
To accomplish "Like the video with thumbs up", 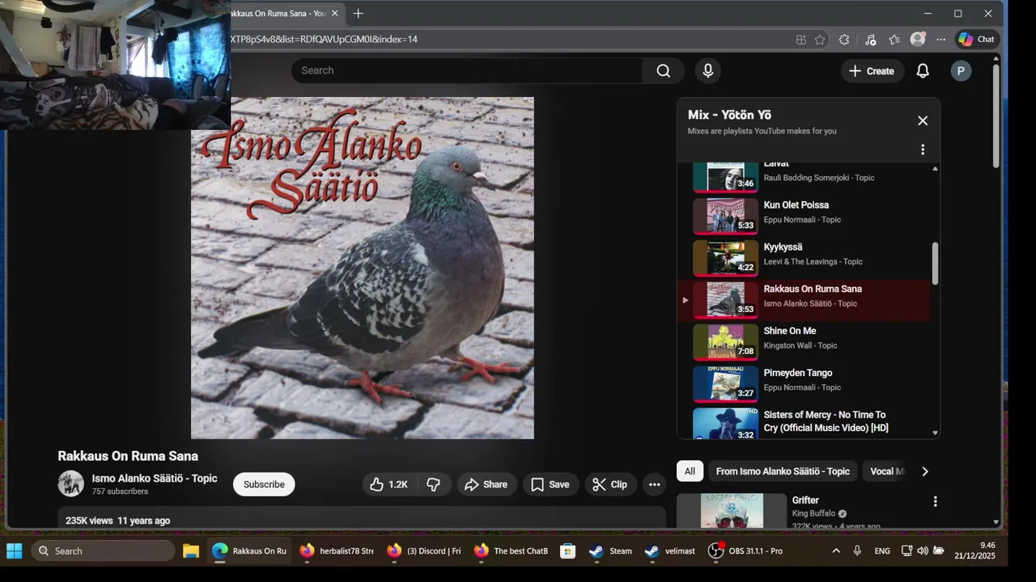I will coord(389,484).
